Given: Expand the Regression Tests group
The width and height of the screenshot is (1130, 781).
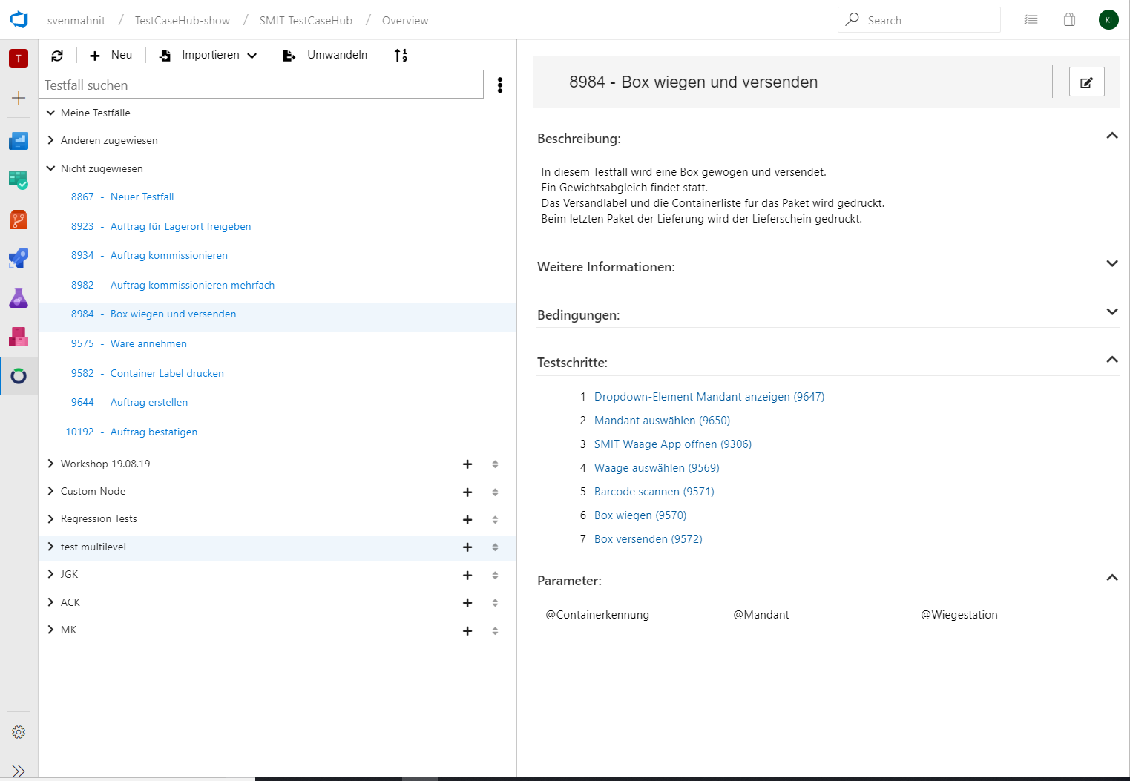Looking at the screenshot, I should [x=50, y=518].
